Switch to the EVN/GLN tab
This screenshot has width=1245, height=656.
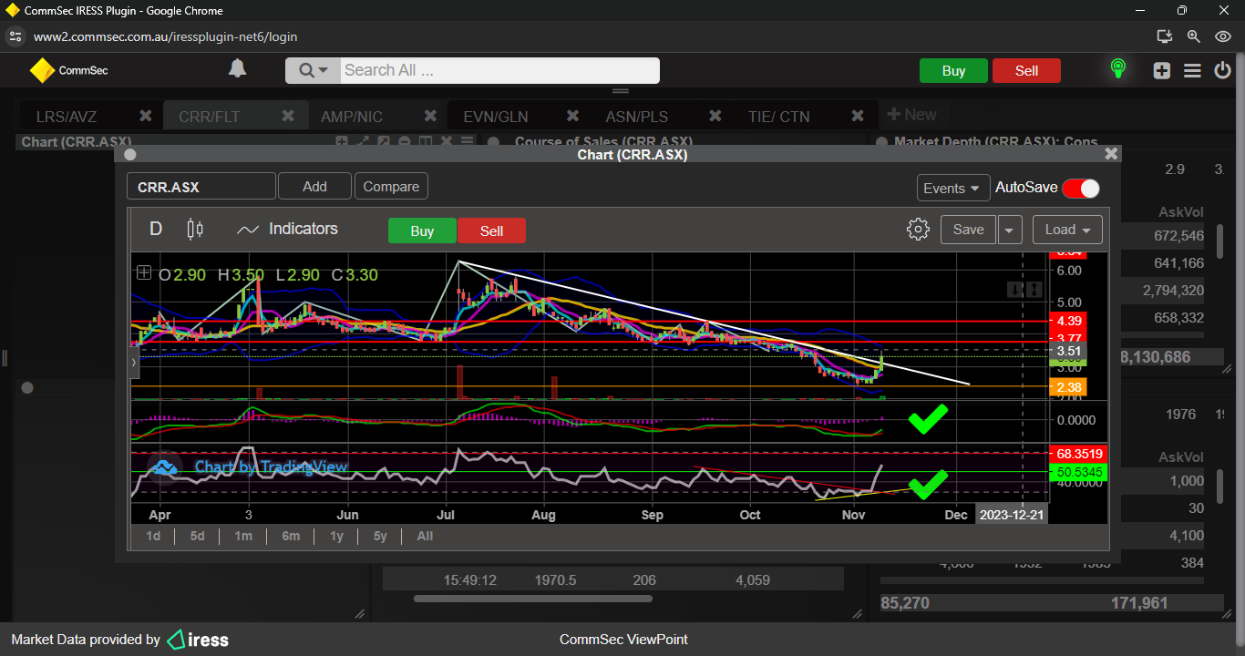(x=495, y=117)
